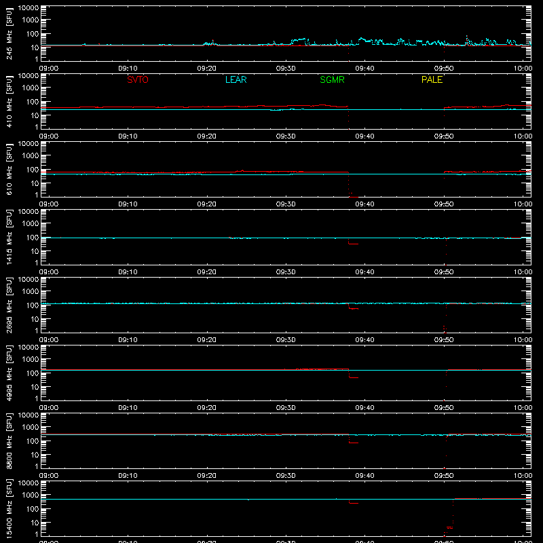Click 09:40 under the 4995 MHz panel
This screenshot has height=543, width=543.
point(364,408)
